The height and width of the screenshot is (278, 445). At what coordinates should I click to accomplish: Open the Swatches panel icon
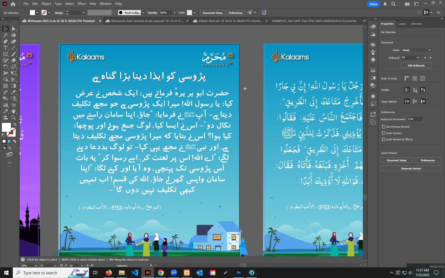pos(373,45)
